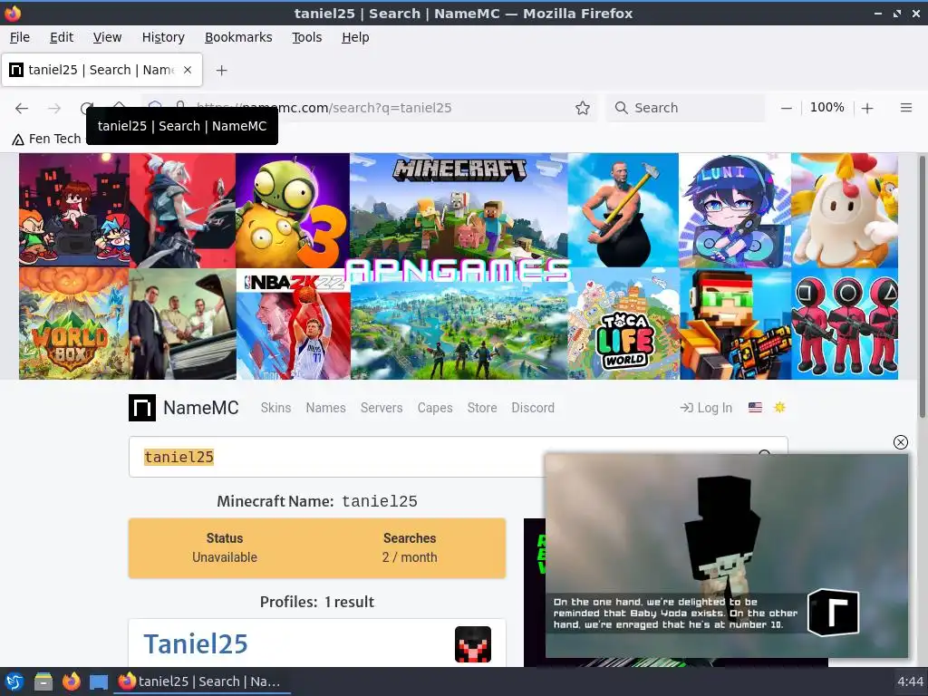
Task: Click the Status Unavailable info box
Action: click(x=225, y=548)
